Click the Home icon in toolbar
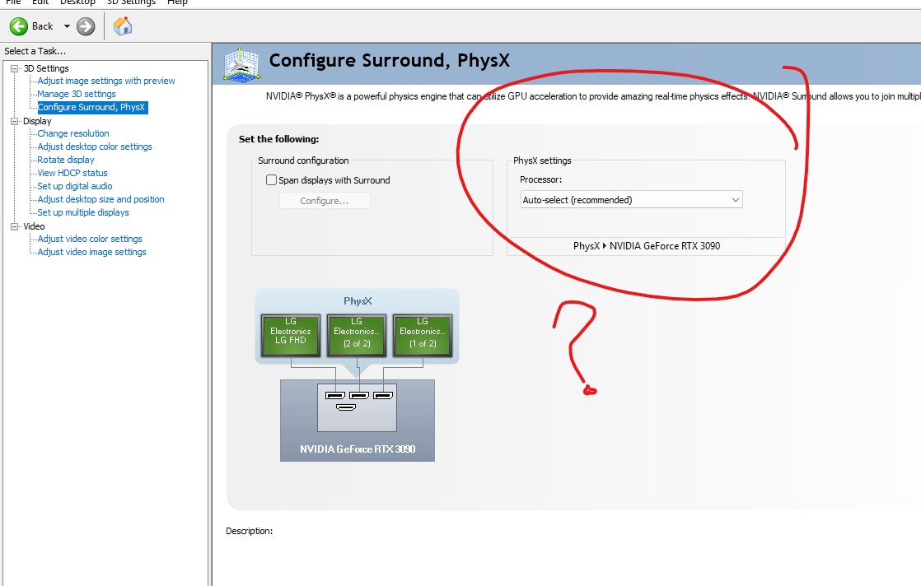This screenshot has width=921, height=586. (123, 26)
